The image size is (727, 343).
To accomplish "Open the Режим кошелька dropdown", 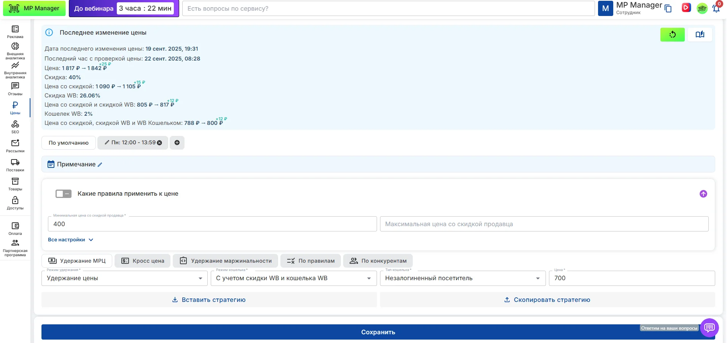I will (x=293, y=278).
